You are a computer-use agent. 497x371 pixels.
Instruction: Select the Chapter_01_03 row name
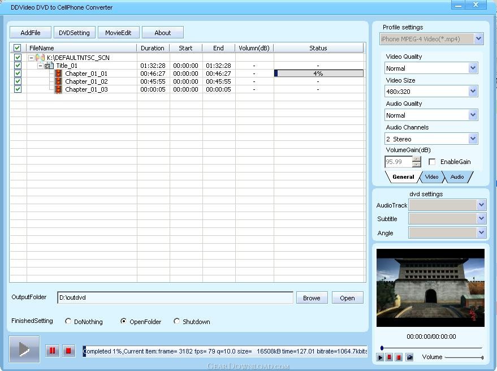point(86,89)
